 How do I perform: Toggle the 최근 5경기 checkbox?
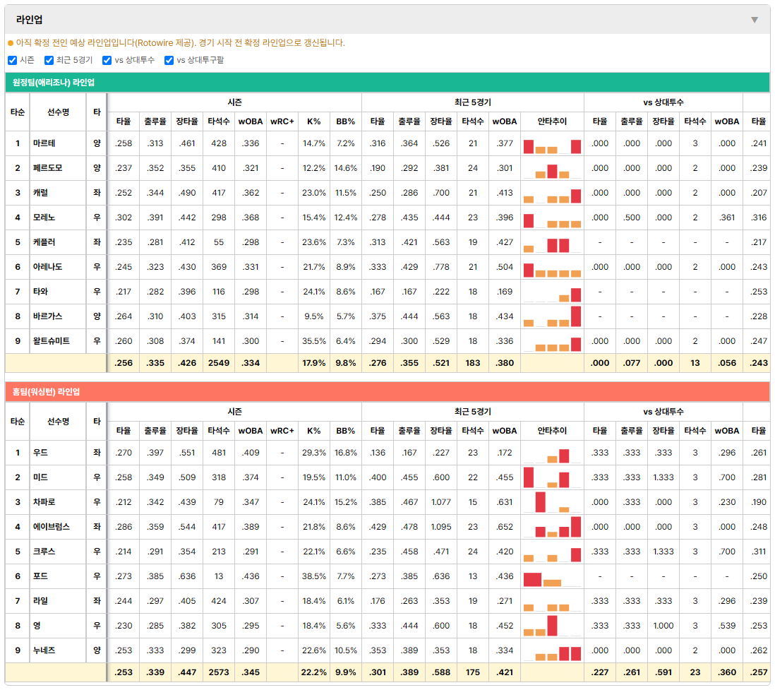[x=49, y=60]
